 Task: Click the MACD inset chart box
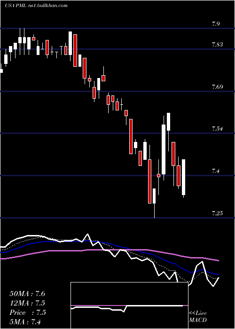[x=129, y=305]
